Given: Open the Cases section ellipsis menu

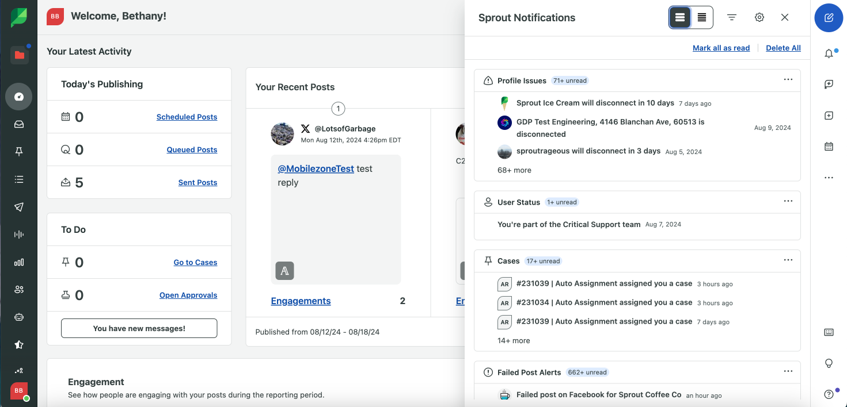Looking at the screenshot, I should tap(788, 260).
